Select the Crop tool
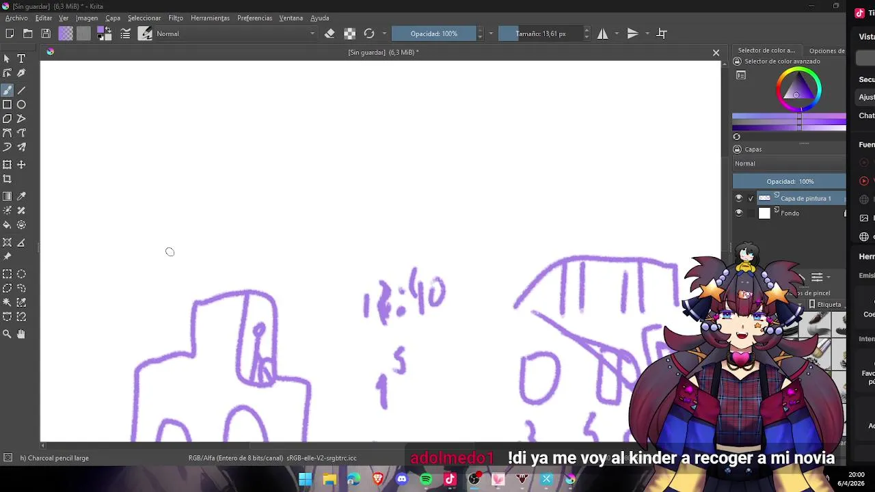The height and width of the screenshot is (492, 875). pyautogui.click(x=7, y=179)
